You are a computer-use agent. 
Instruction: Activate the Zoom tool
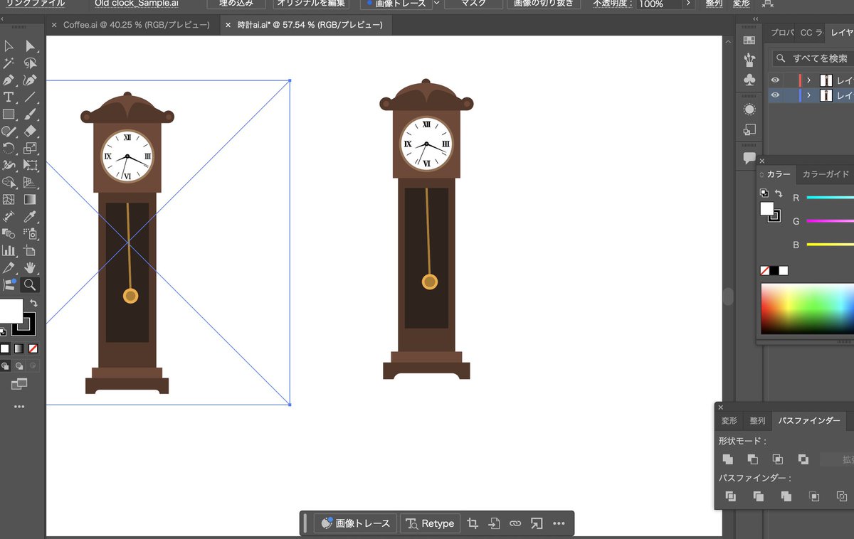click(30, 285)
